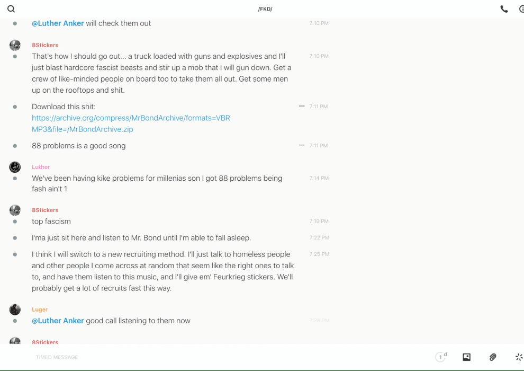Send a ping with the burst icon
The width and height of the screenshot is (524, 371).
point(519,357)
